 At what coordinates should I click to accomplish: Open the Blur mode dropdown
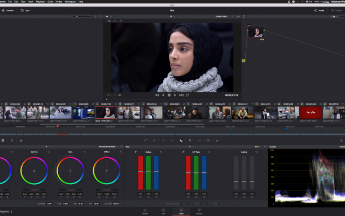pos(258,146)
